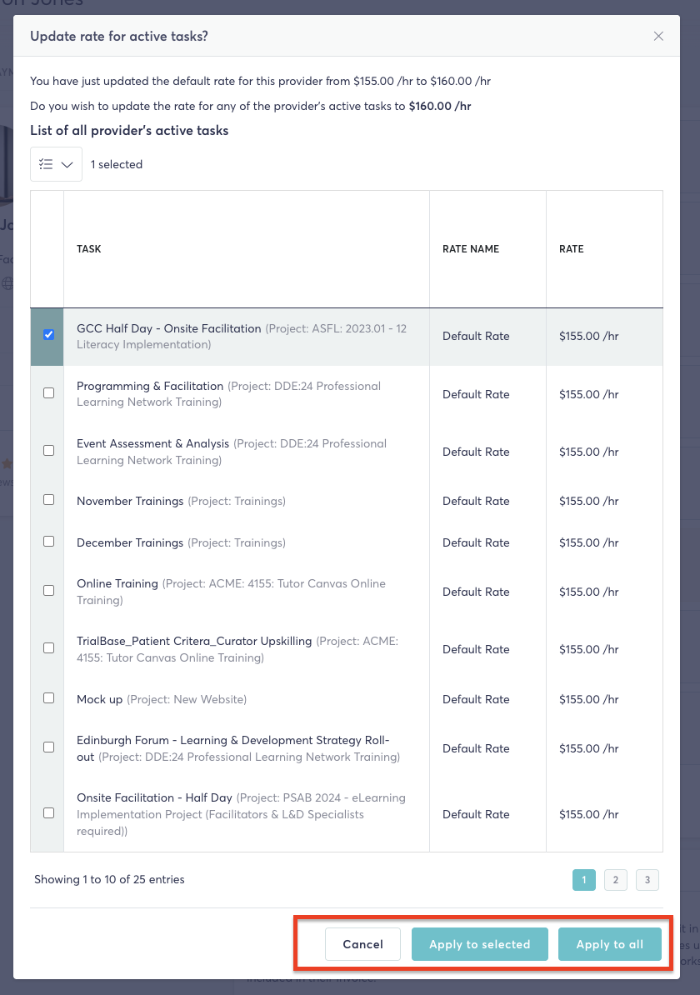Open the bulk selection dropdown

(56, 164)
